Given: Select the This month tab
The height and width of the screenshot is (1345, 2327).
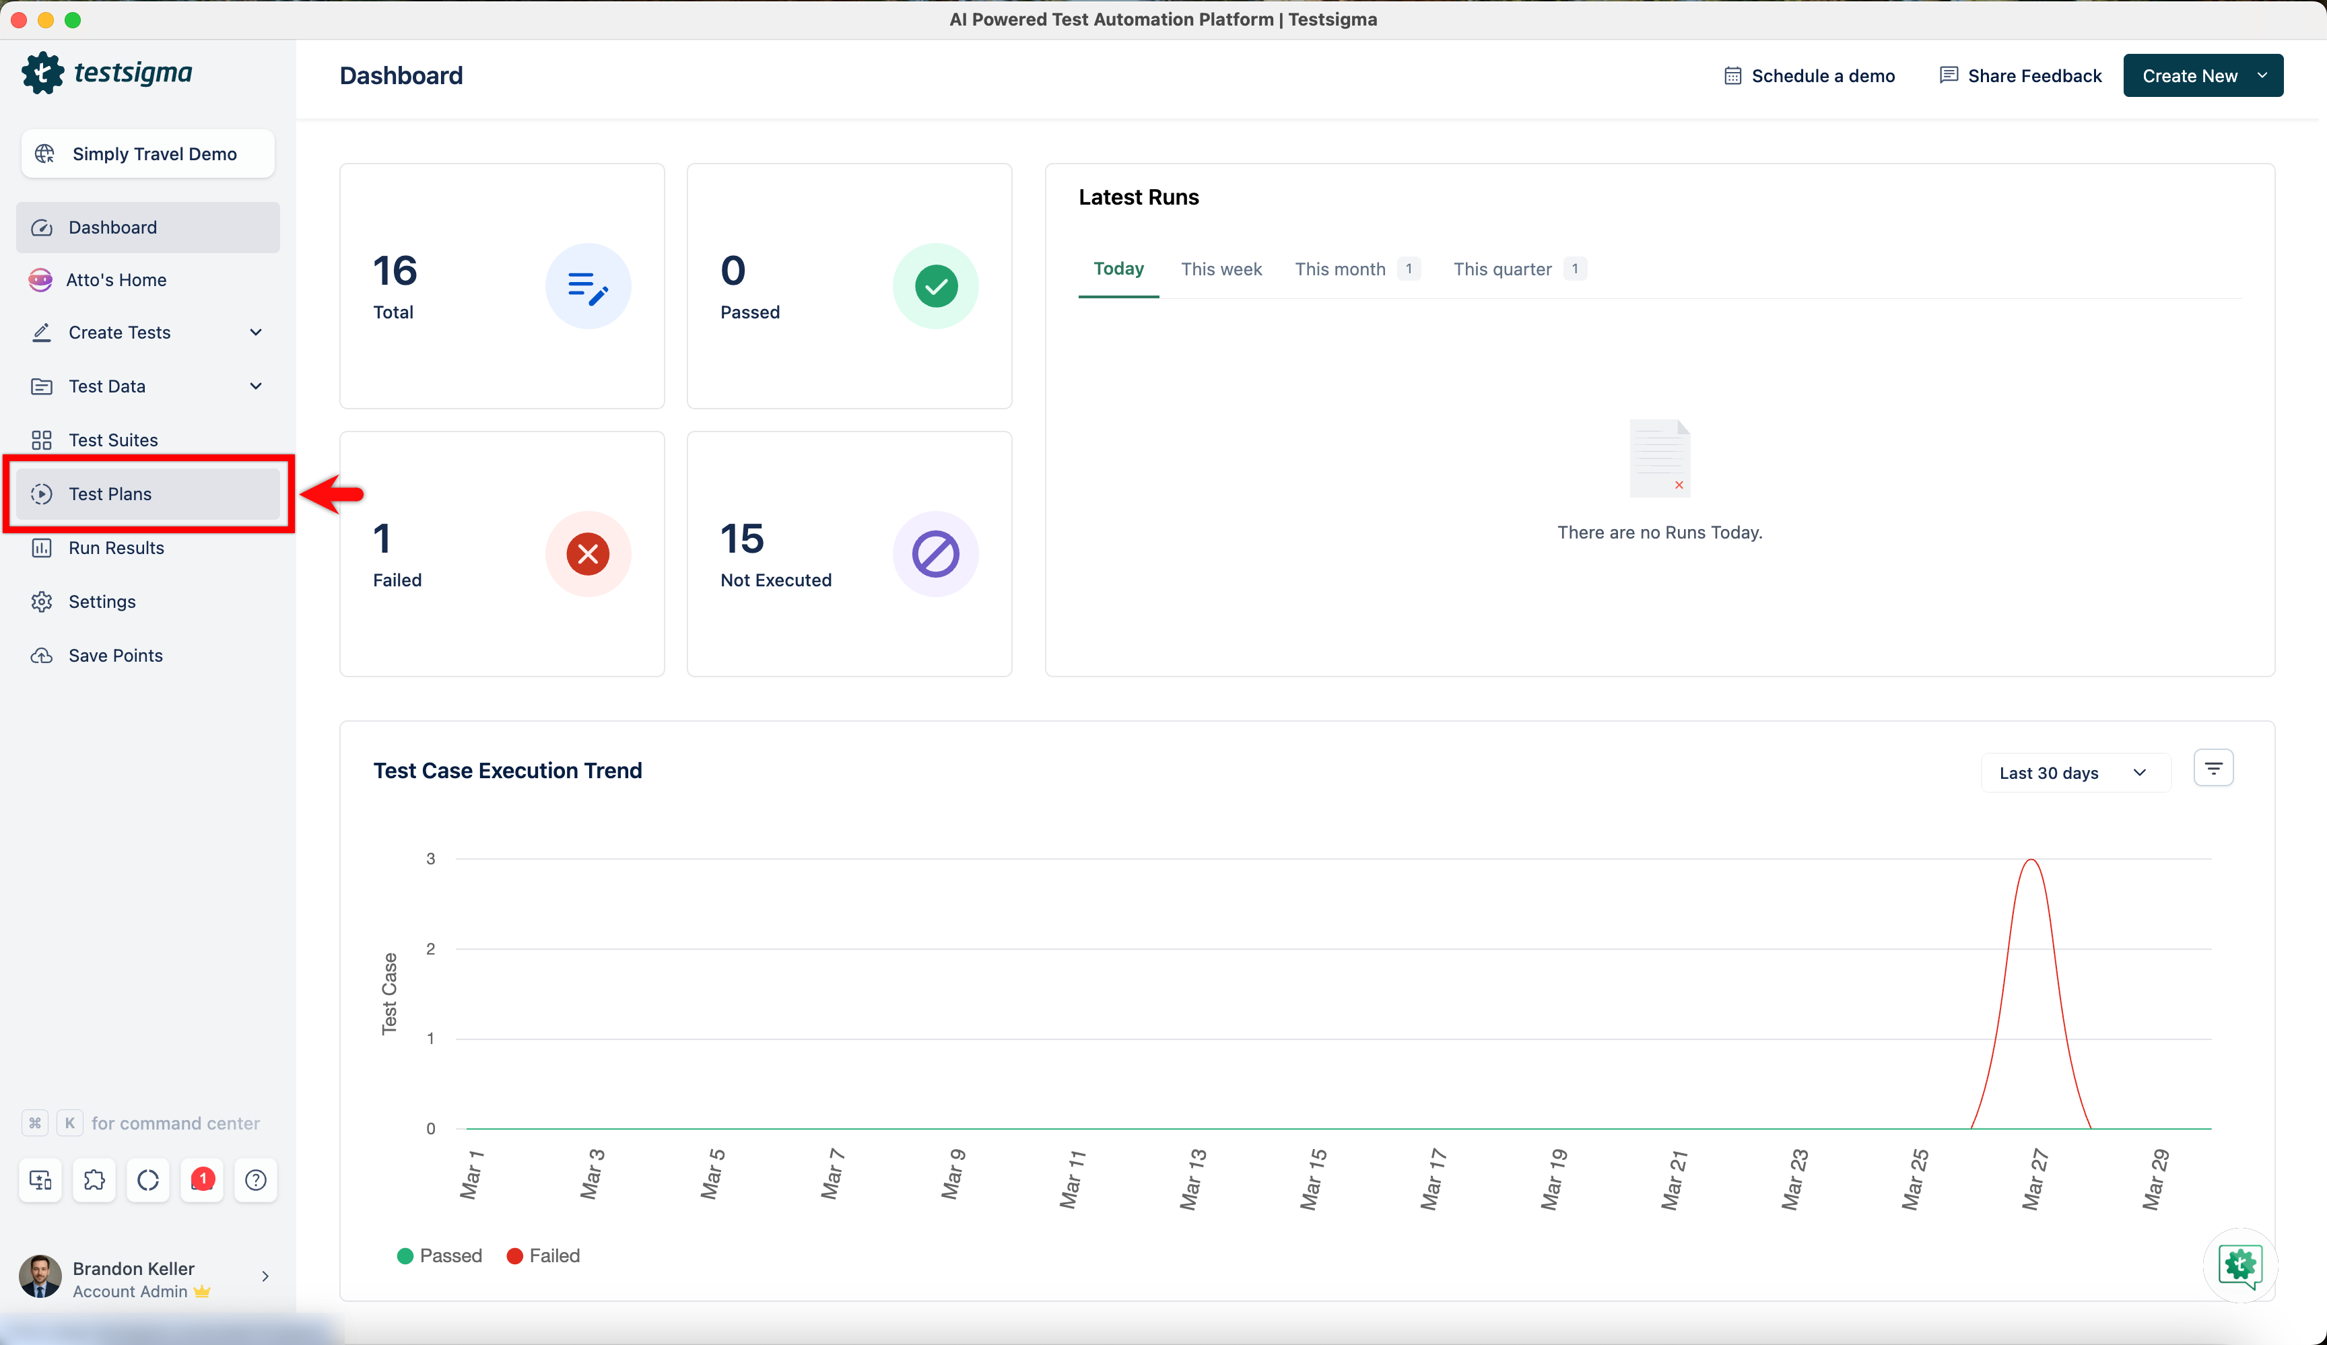Looking at the screenshot, I should [x=1340, y=269].
